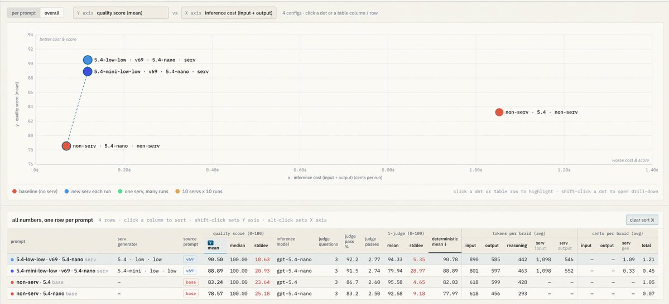
Task: Click the '10 servs x 10 runs' legend dot
Action: click(x=177, y=192)
